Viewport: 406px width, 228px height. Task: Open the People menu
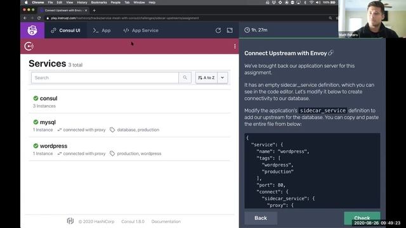click(x=115, y=3)
